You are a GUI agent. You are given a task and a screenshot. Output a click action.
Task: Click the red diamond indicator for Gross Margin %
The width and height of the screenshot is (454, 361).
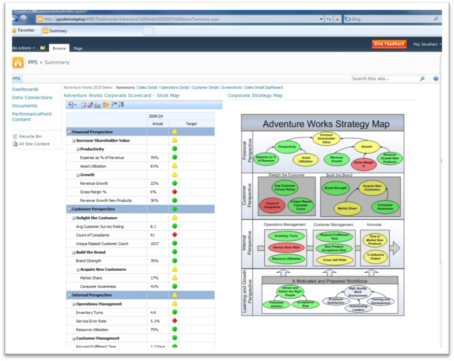(175, 192)
